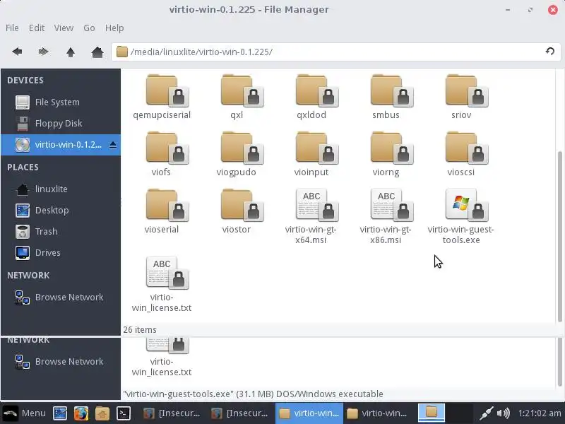Open home folder from taskbar launcher
This screenshot has height=424, width=565.
(102, 413)
